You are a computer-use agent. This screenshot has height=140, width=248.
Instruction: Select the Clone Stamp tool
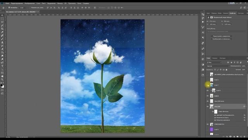[x=2, y=42]
